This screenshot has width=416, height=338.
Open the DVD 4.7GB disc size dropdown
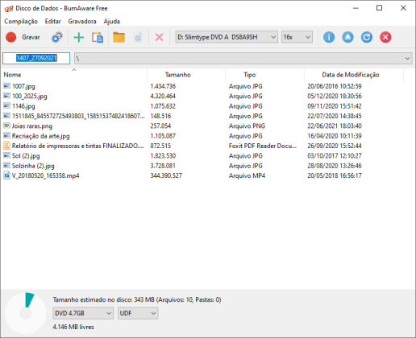click(x=83, y=313)
